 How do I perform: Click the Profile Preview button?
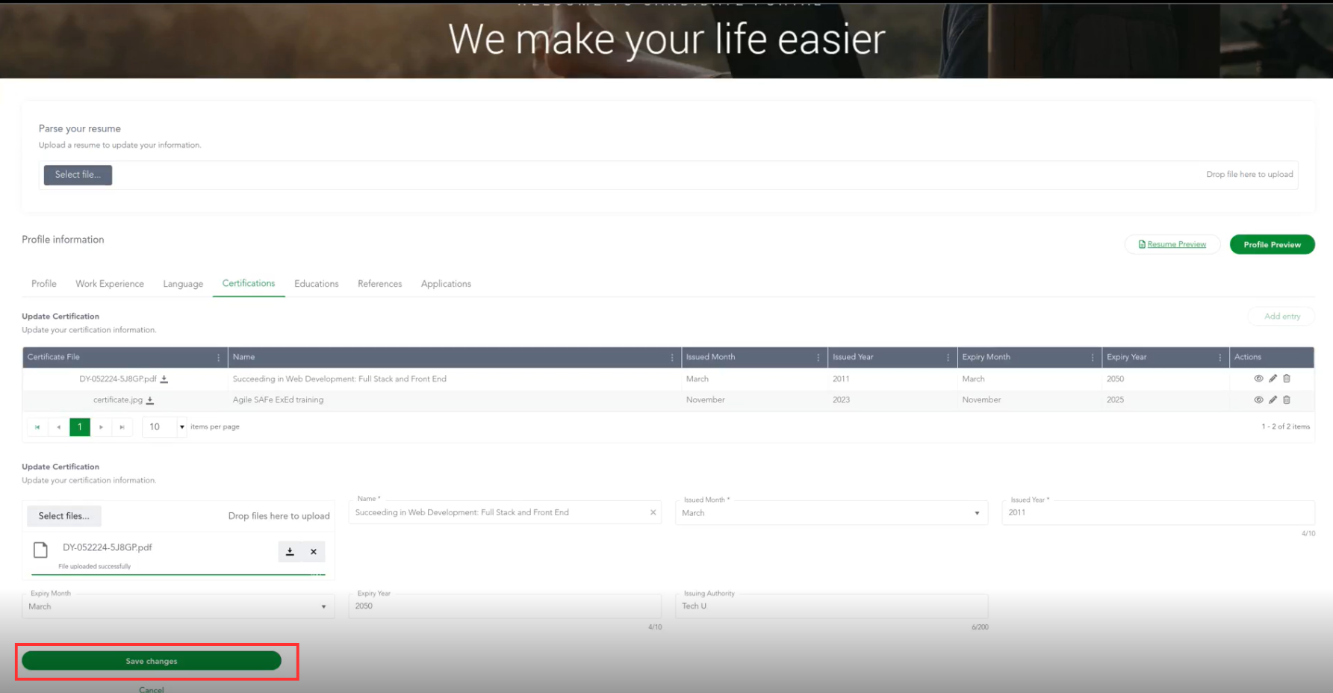pyautogui.click(x=1272, y=244)
